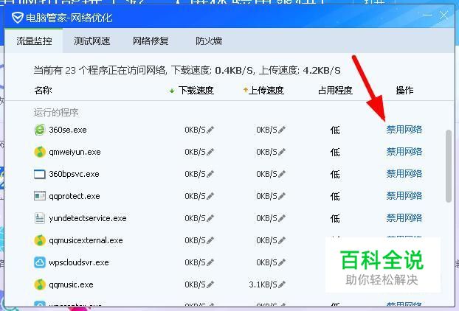This screenshot has height=311, width=459.
Task: Edit upload speed limit for 360bpsvc.exe
Action: click(282, 174)
